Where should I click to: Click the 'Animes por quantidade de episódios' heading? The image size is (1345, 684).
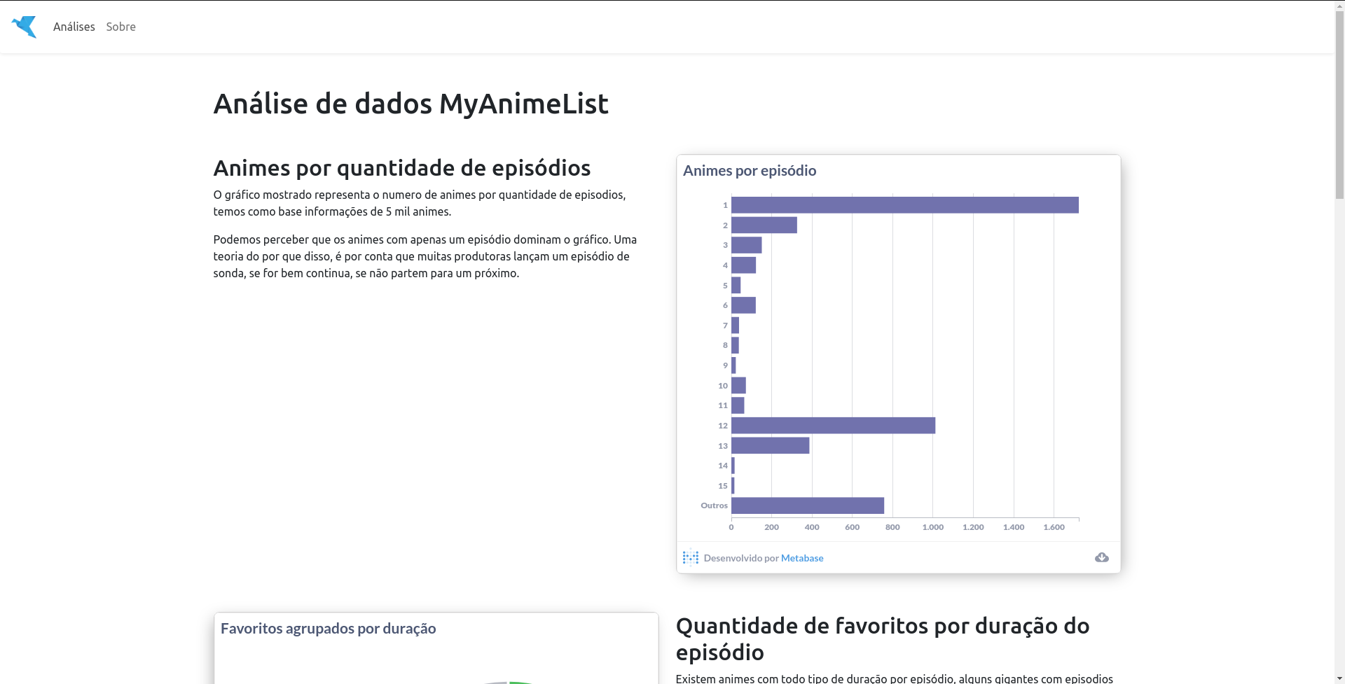coord(402,168)
